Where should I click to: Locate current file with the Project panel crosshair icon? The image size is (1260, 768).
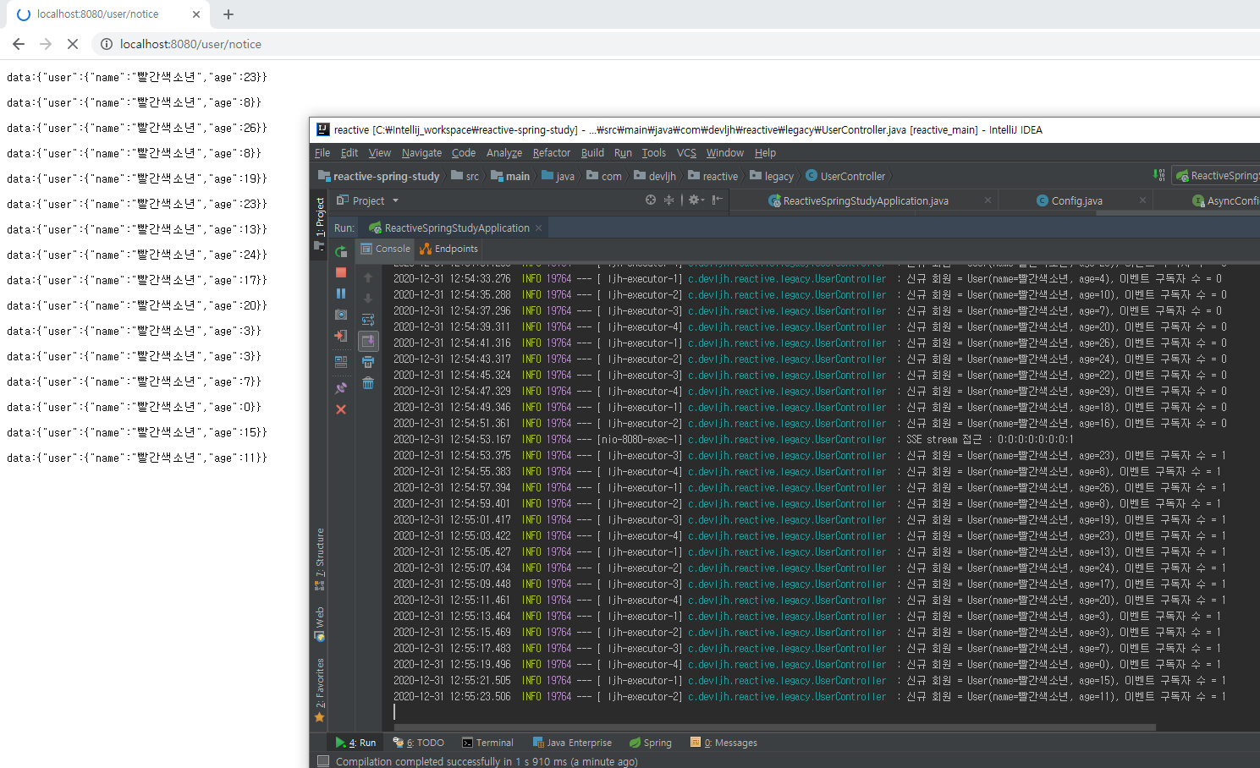pyautogui.click(x=651, y=200)
